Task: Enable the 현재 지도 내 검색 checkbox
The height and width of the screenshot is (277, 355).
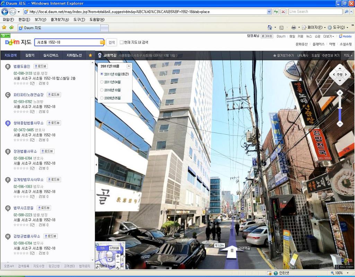Action: click(x=122, y=42)
